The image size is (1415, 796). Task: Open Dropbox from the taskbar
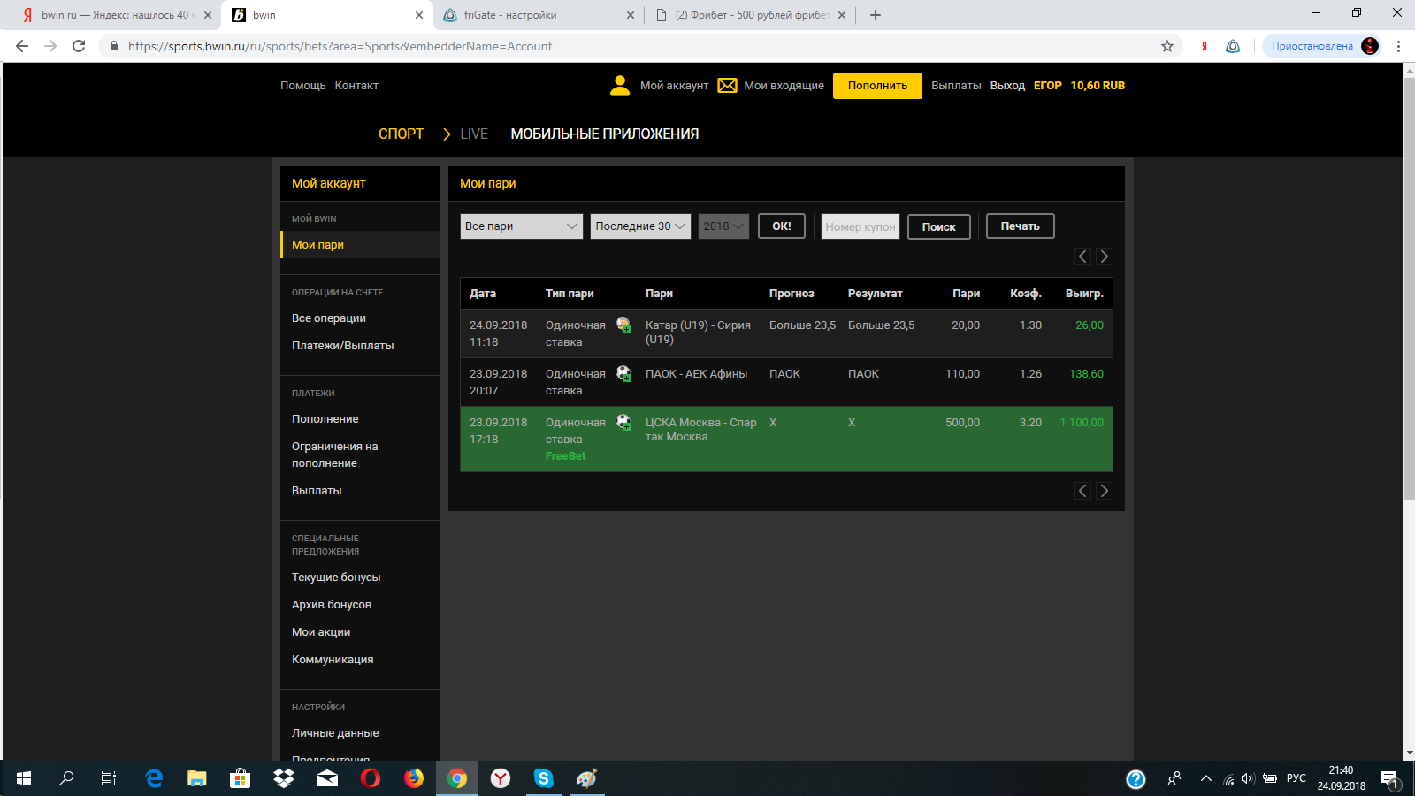click(284, 778)
